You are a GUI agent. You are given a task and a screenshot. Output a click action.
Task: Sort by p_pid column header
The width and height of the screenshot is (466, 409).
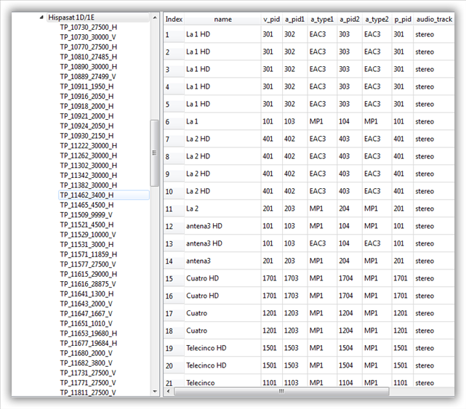click(x=403, y=20)
